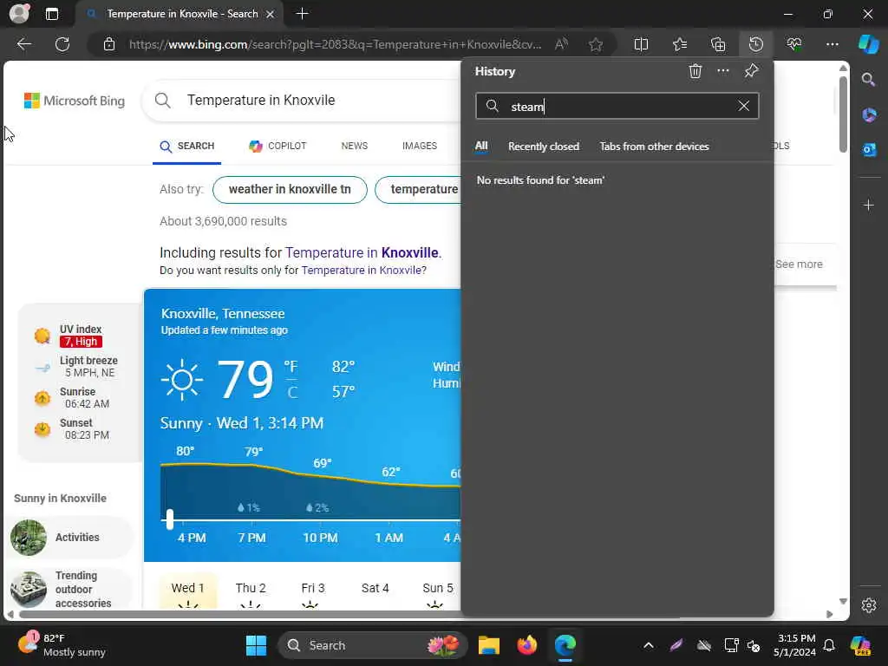The width and height of the screenshot is (888, 666).
Task: Open the Bing COPILOT tab
Action: (x=277, y=146)
